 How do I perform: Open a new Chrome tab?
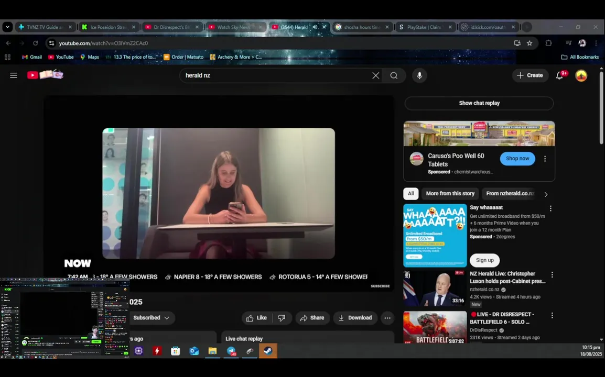coord(527,27)
